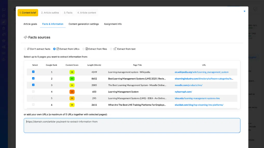Select the Extract from files radio option
The height and width of the screenshot is (148, 264).
pos(83,49)
